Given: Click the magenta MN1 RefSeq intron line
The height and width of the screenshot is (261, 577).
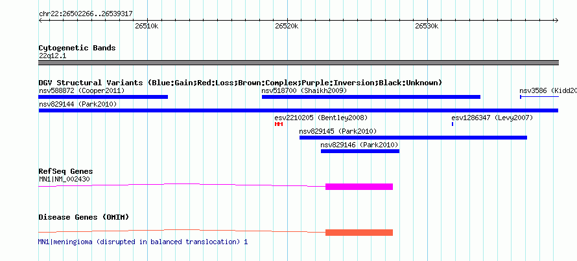Looking at the screenshot, I should (x=182, y=185).
